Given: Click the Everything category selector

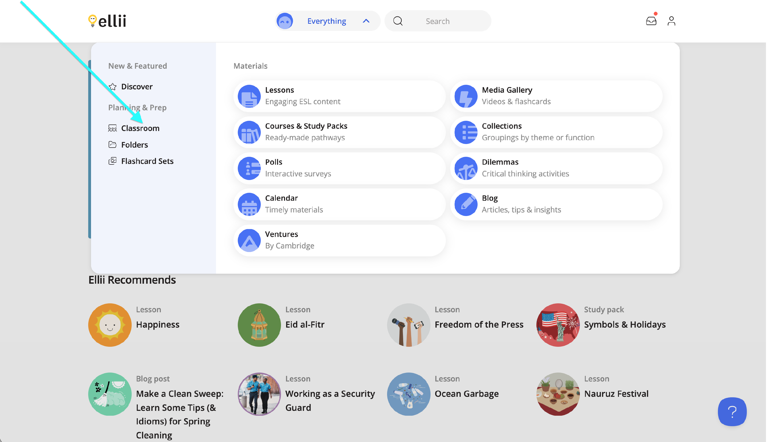Looking at the screenshot, I should click(x=327, y=21).
